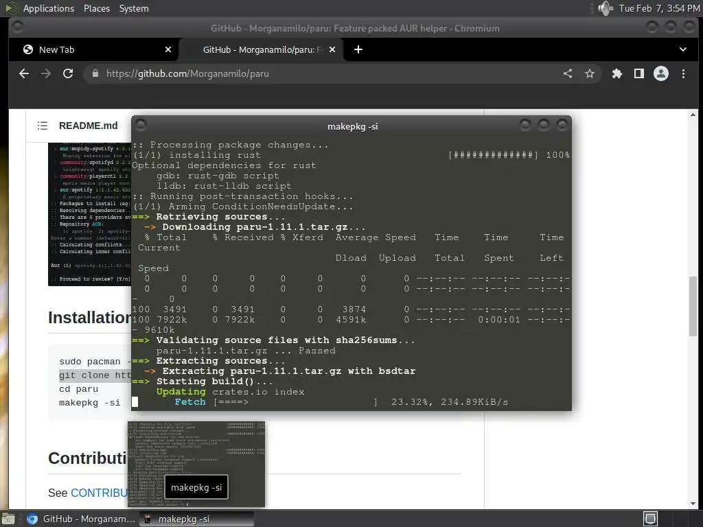The height and width of the screenshot is (527, 703).
Task: Click the makepkg -si tooltip label
Action: (x=196, y=487)
